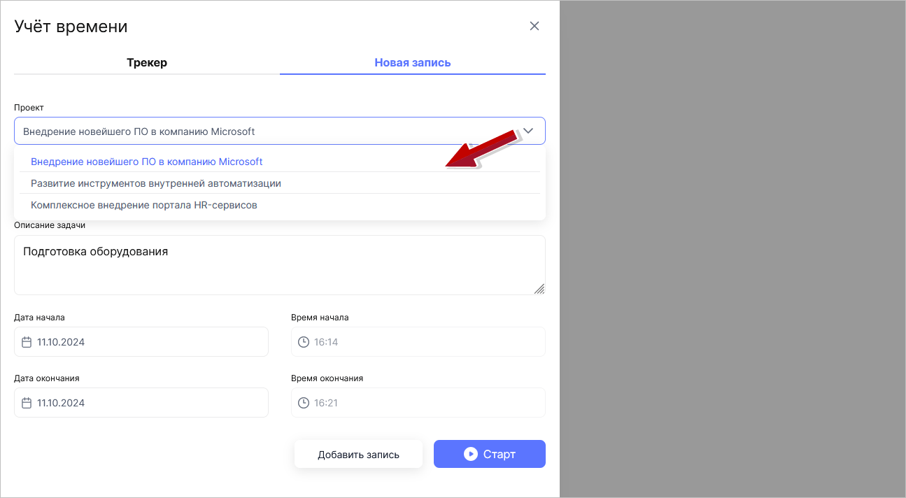Select Внедрение новейшего ПО в компанию Microsoft option

[x=146, y=161]
